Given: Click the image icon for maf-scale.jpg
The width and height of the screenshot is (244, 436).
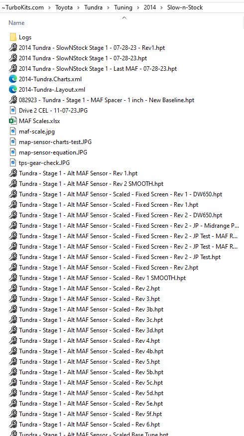Looking at the screenshot, I should pyautogui.click(x=13, y=131).
